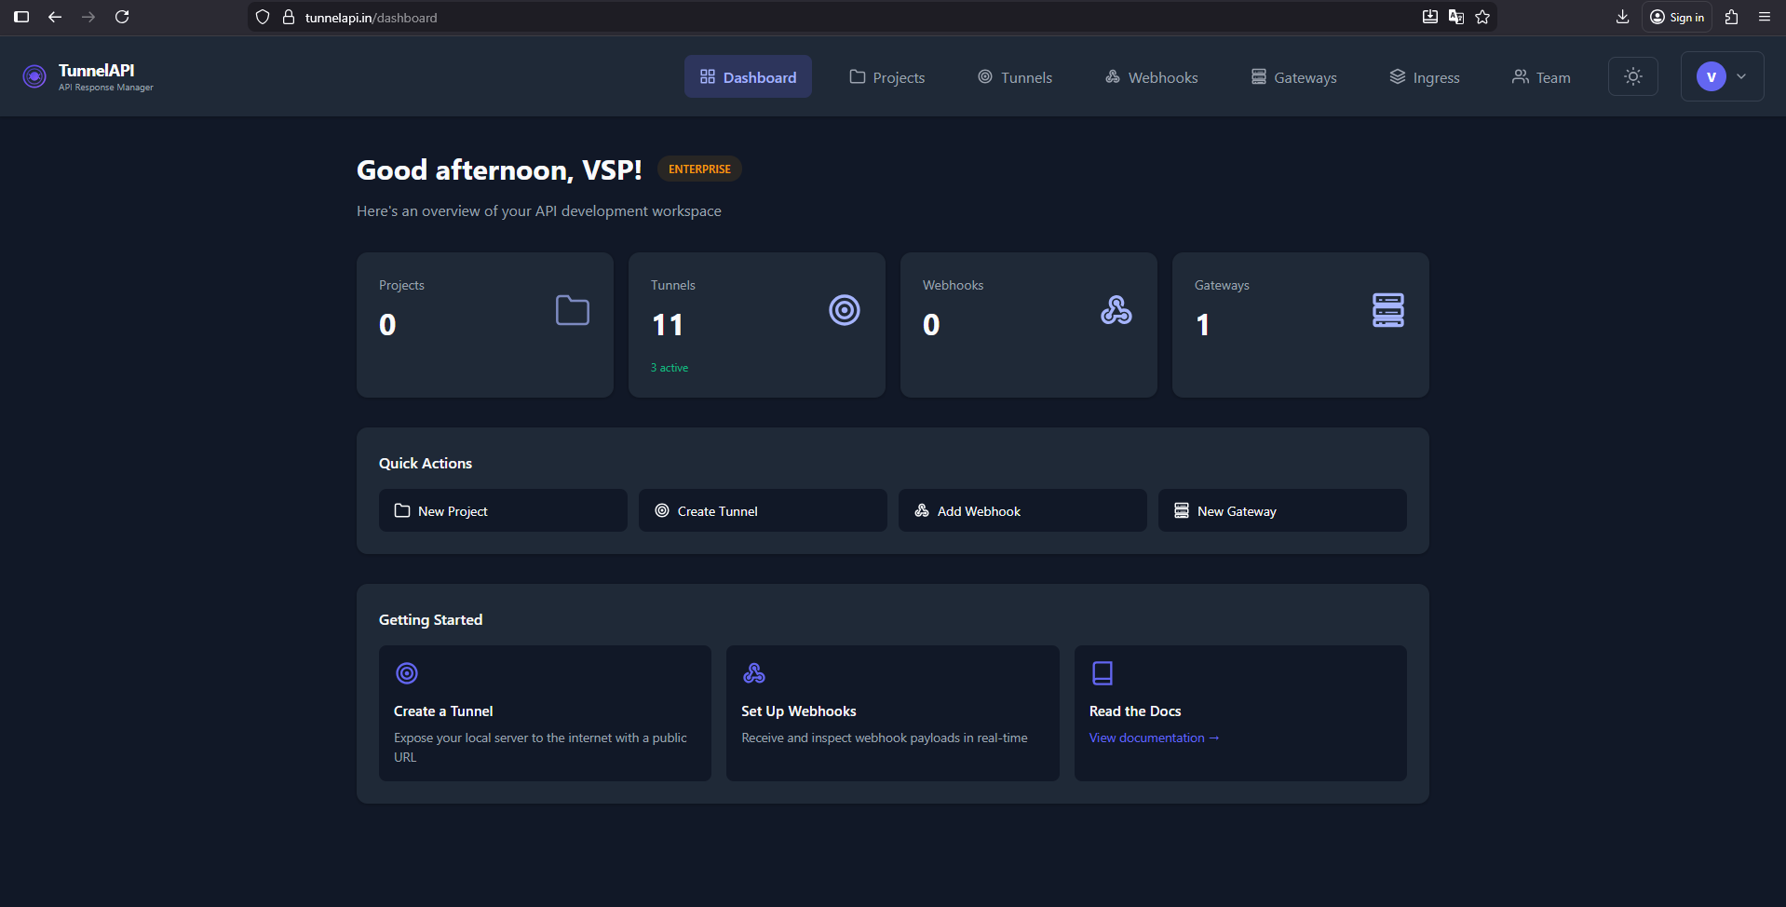Image resolution: width=1786 pixels, height=907 pixels.
Task: Toggle the light/dark theme sun switch
Action: click(x=1632, y=76)
